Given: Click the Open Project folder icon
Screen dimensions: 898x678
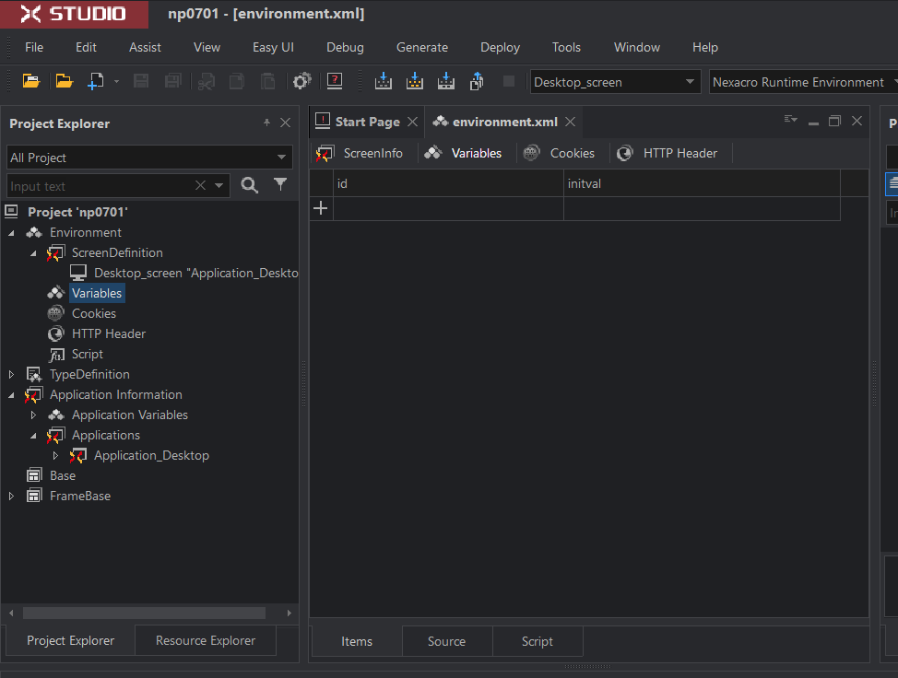Looking at the screenshot, I should tap(31, 82).
